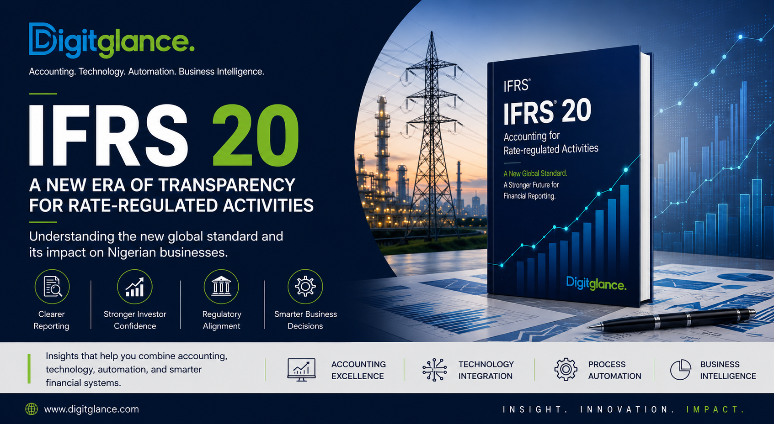Click green "A New Global Standard." on the book
Viewport: 774px width, 424px height.
[535, 173]
